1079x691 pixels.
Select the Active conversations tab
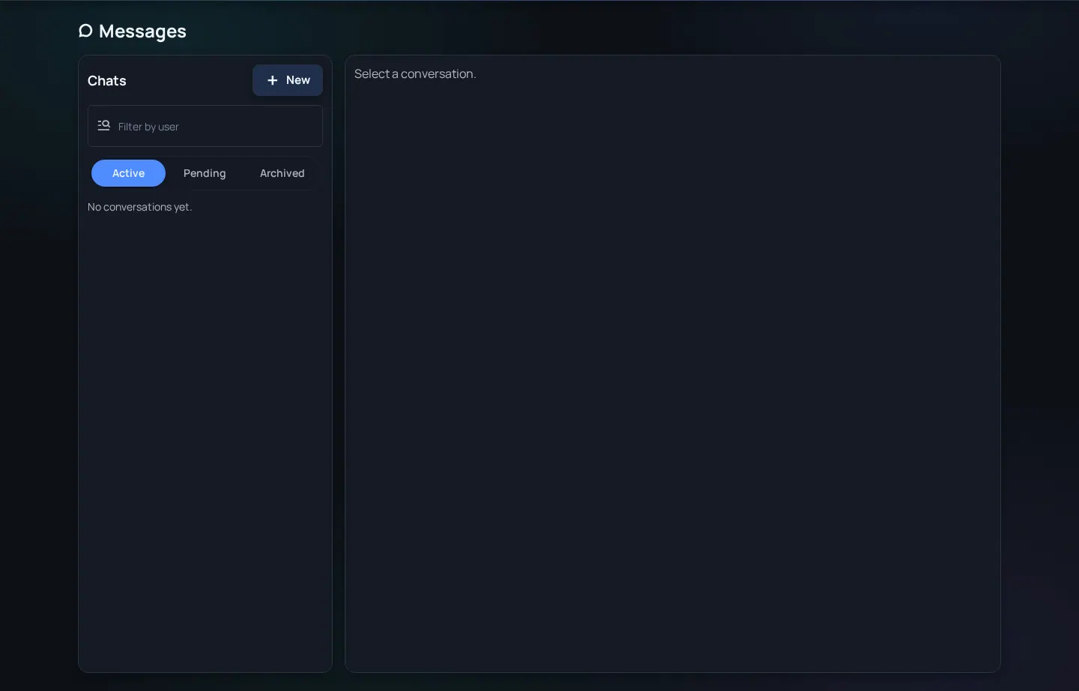[128, 173]
